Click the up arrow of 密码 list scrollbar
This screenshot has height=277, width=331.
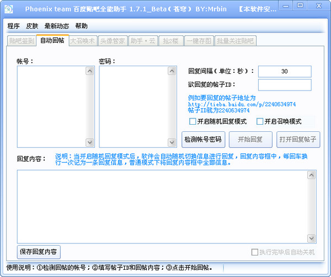coord(172,71)
